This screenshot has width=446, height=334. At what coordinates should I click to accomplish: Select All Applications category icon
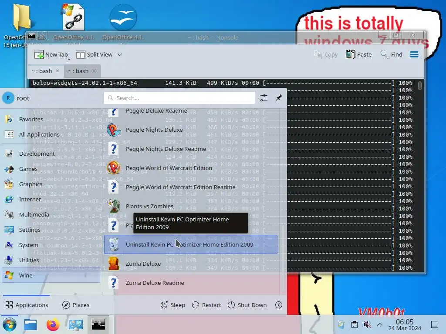tap(9, 135)
